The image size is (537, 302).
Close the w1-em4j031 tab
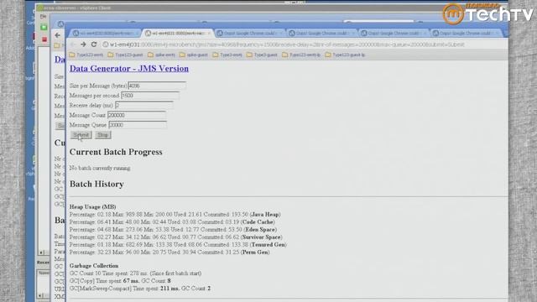[x=209, y=34]
